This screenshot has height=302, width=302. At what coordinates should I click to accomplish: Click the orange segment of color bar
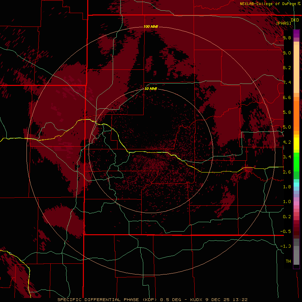(296, 115)
